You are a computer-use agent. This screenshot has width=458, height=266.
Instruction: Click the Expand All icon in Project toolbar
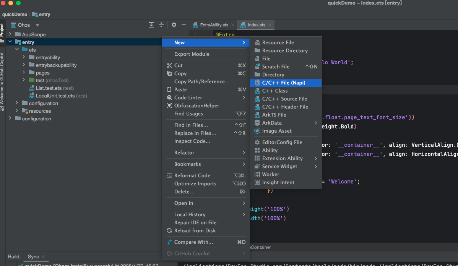click(151, 25)
